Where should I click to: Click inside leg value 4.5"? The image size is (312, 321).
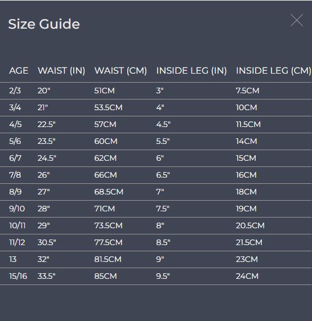pyautogui.click(x=163, y=124)
